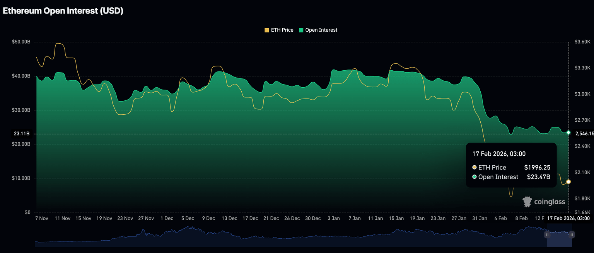This screenshot has width=594, height=253.
Task: Click the yellow dot in tooltip ETH Price row
Action: (475, 168)
